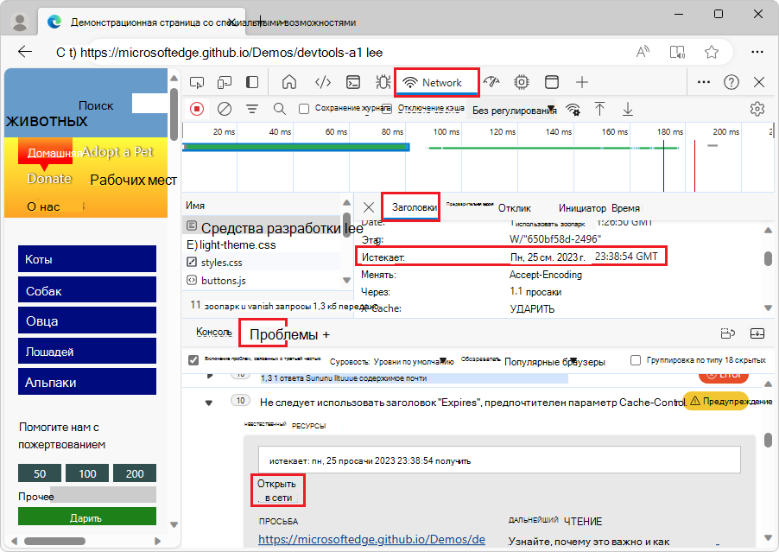779x552 pixels.
Task: Open network conditions Wi-Fi gear icon
Action: point(573,110)
